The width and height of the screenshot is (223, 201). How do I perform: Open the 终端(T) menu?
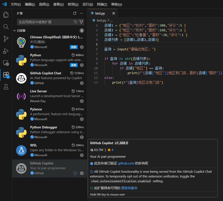click(102, 5)
